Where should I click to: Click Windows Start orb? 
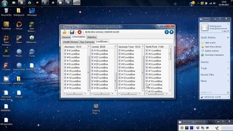pos(5,3)
